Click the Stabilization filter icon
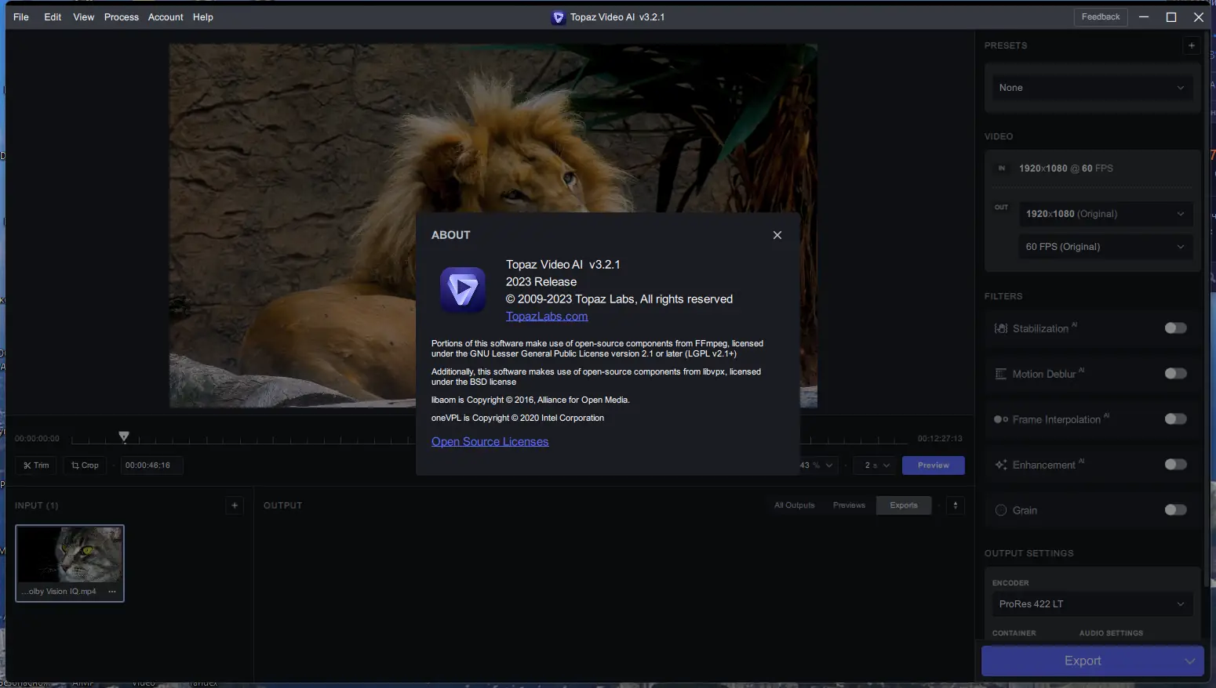 pos(1001,328)
